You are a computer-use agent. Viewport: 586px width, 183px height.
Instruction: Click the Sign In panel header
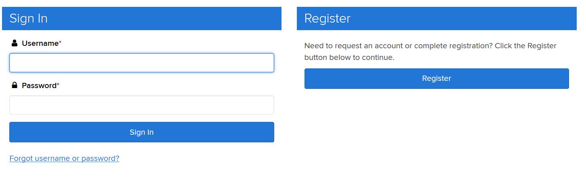(x=142, y=19)
